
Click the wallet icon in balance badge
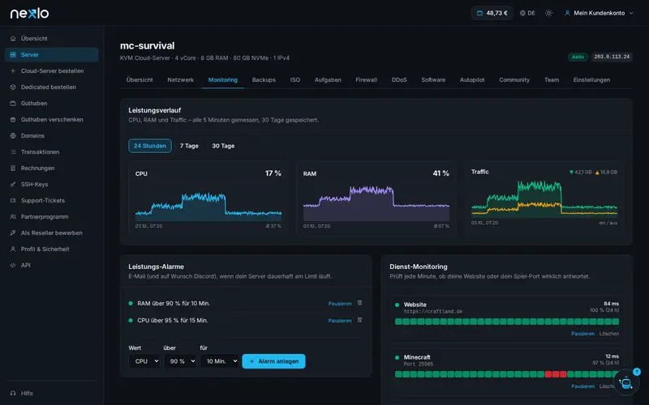[x=479, y=13]
